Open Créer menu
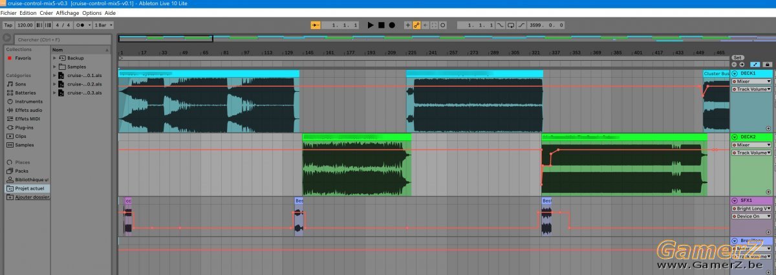Viewport: 776px width, 275px height. 46,13
